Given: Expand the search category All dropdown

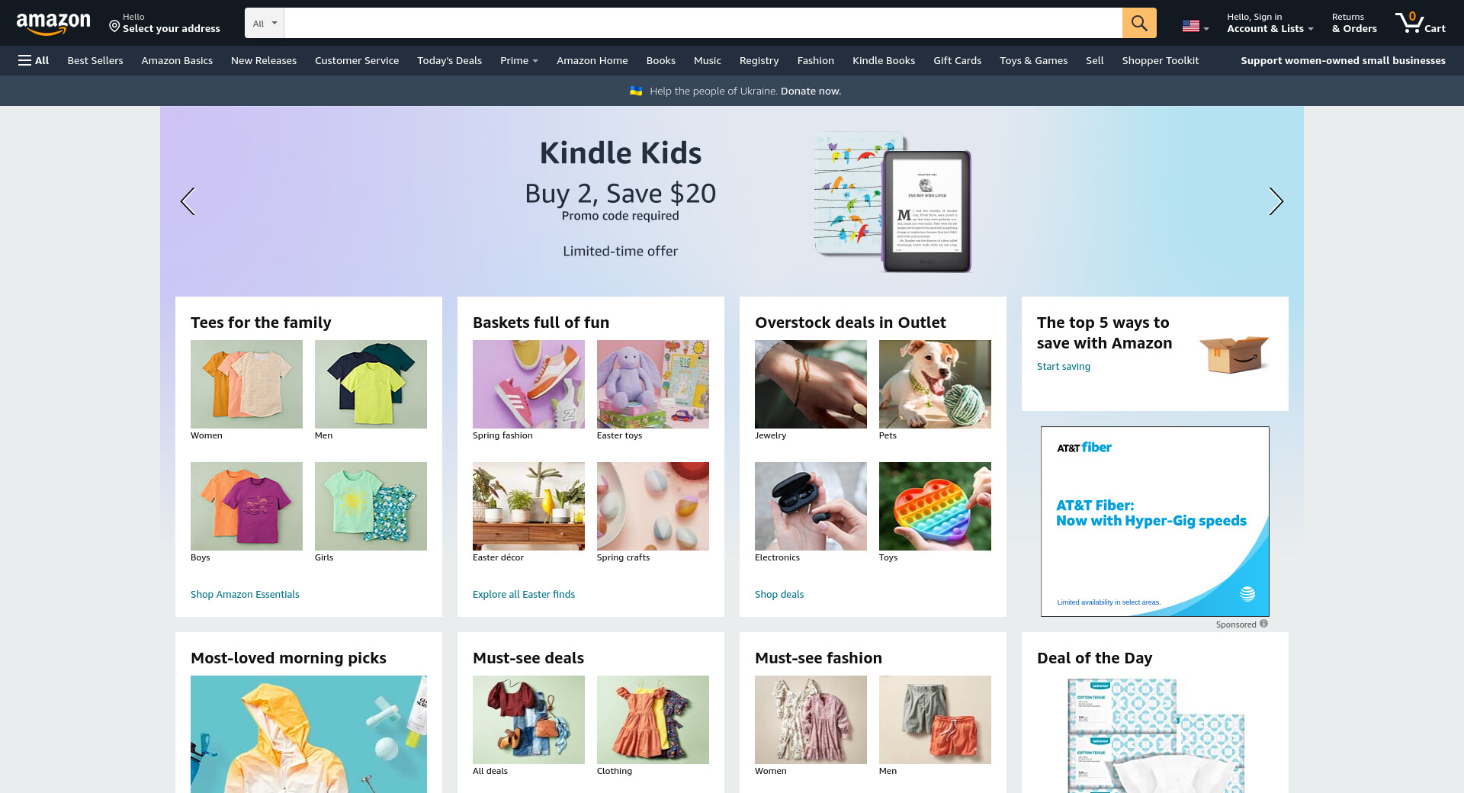Looking at the screenshot, I should (265, 23).
